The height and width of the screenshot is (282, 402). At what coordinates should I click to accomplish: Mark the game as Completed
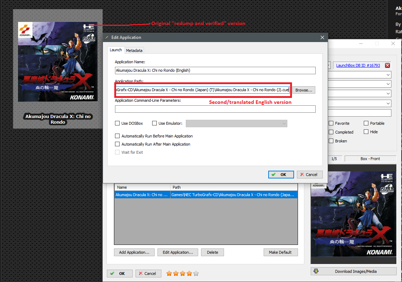(x=331, y=132)
